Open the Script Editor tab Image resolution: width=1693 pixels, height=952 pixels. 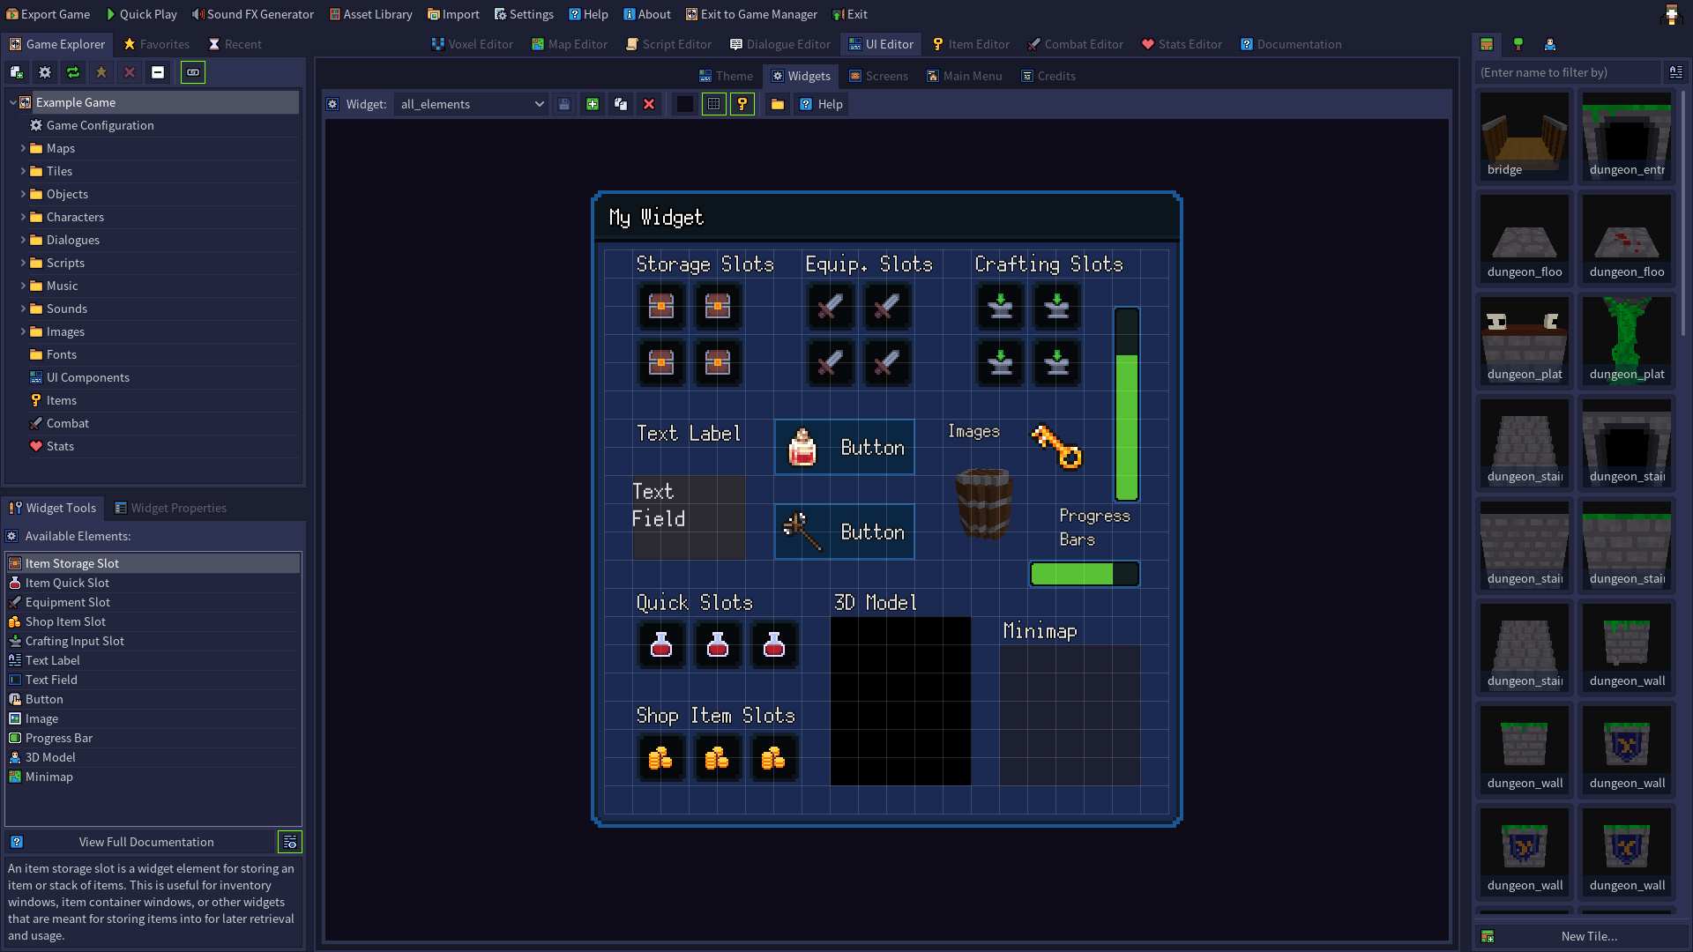point(668,44)
